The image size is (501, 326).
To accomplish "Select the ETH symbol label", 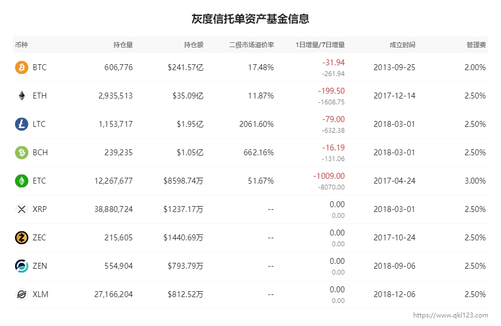I will click(40, 96).
